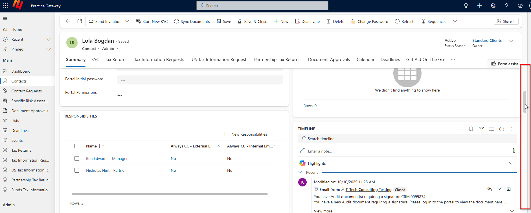Open Ben Edwards - Manager link
The height and width of the screenshot is (213, 531).
coord(107,158)
